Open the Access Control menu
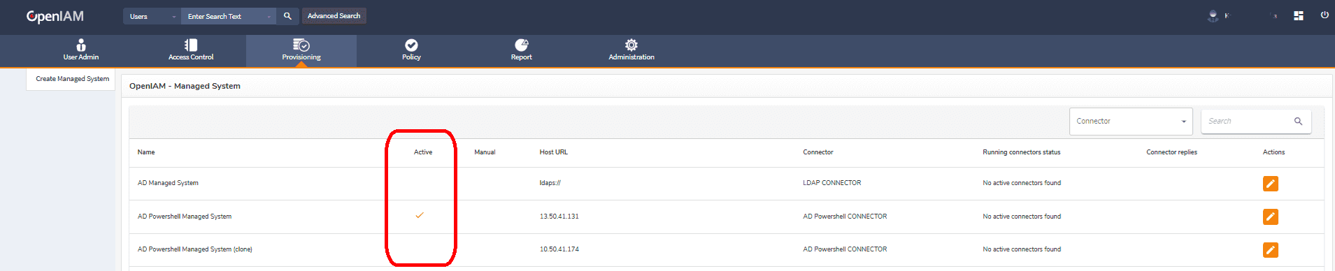1335x271 pixels. (191, 50)
